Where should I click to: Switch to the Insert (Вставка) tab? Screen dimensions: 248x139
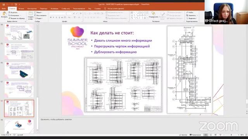click(x=21, y=8)
